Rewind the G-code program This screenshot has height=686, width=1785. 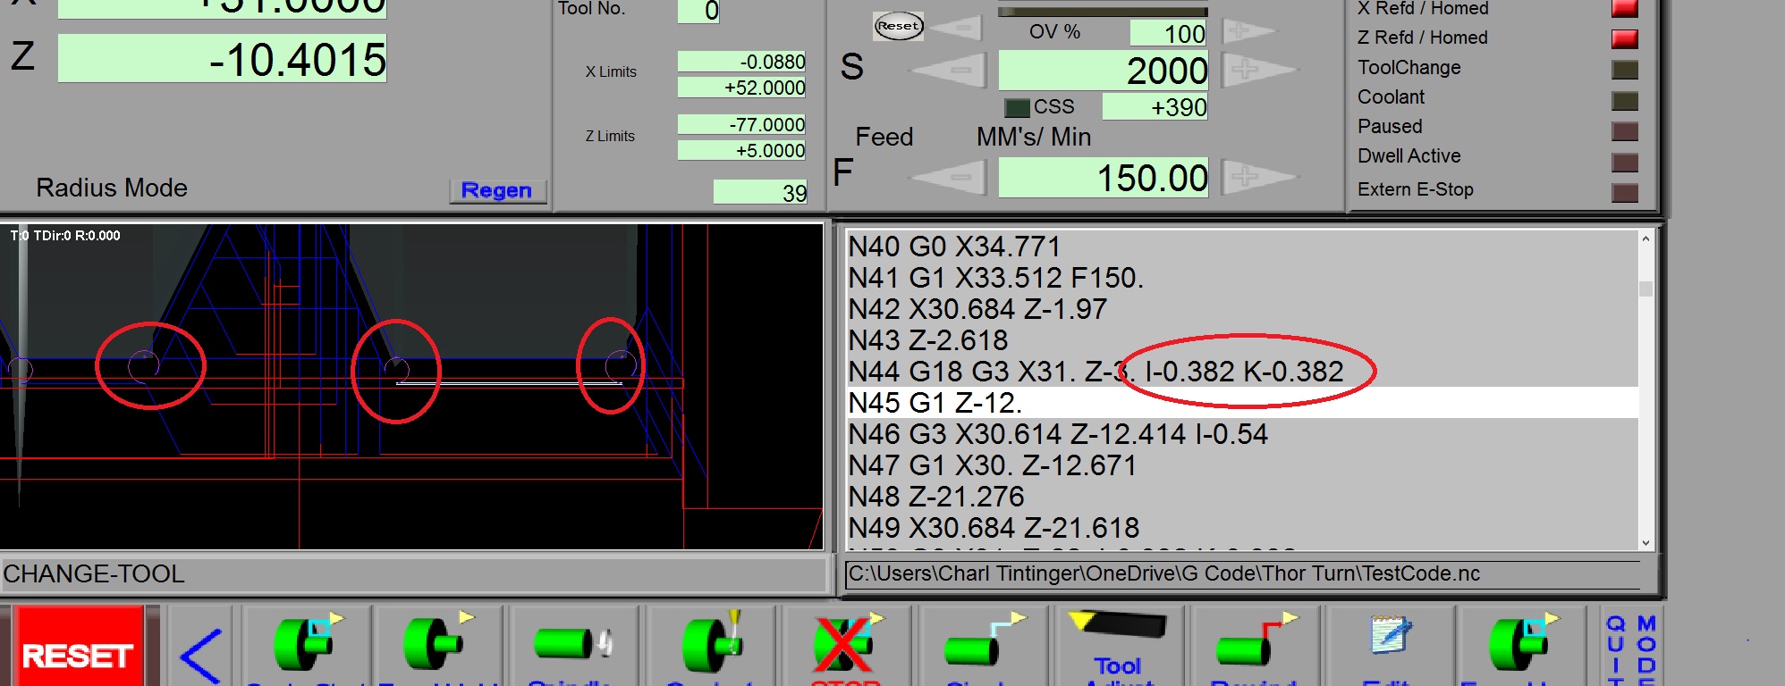coord(1254,645)
